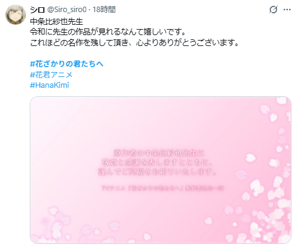Click the 謹んでご冥福をお祈りいたします line in image
This screenshot has width=300, height=250.
pyautogui.click(x=157, y=172)
